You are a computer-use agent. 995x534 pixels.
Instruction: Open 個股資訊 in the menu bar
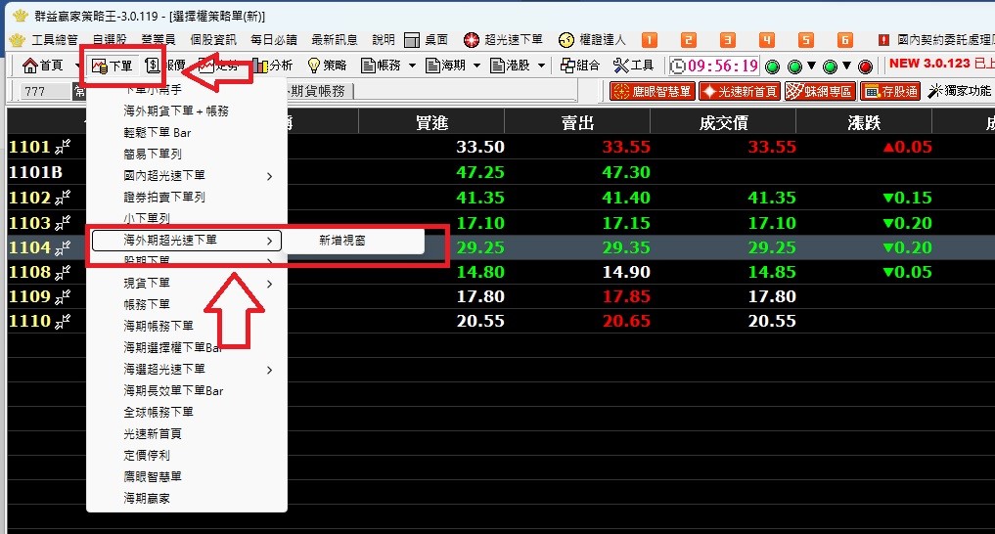(x=213, y=40)
